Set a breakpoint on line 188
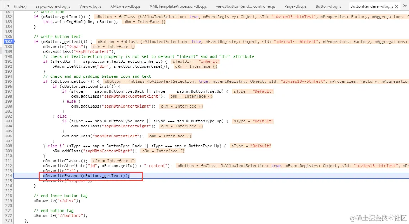The image size is (409, 224). (9, 47)
